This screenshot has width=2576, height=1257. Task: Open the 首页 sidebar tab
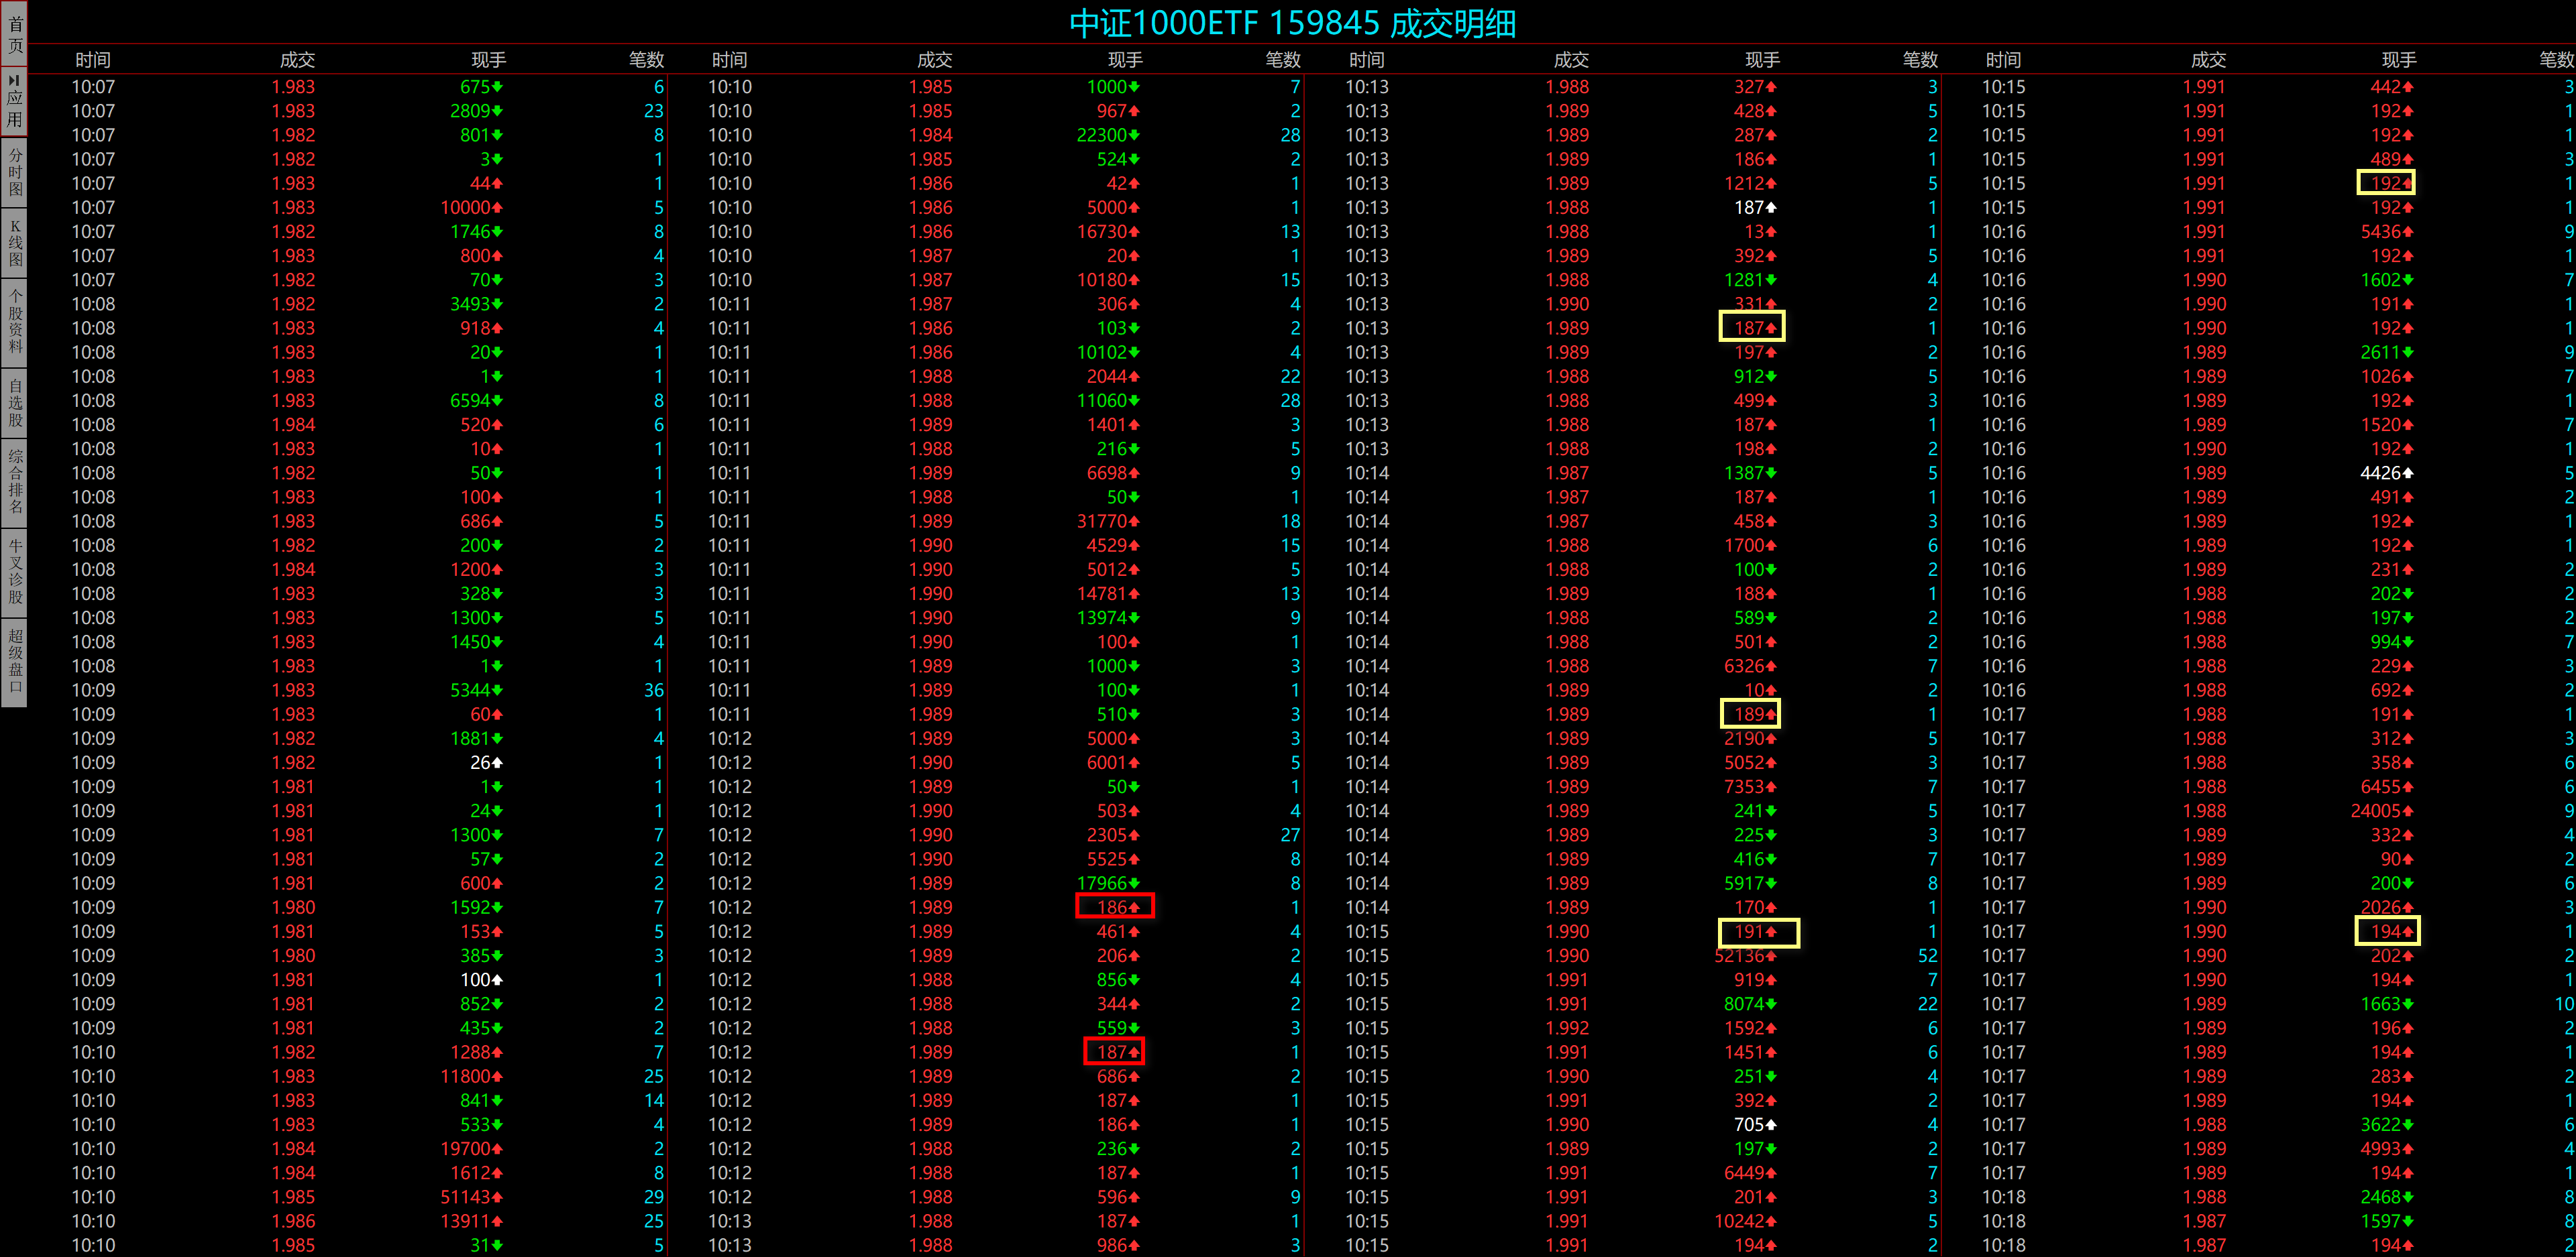[14, 33]
